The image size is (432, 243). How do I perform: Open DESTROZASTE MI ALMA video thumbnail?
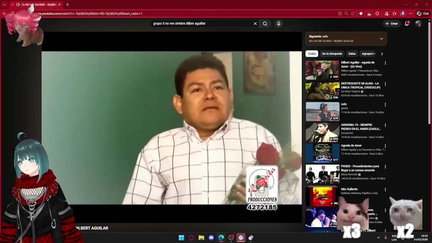pyautogui.click(x=322, y=91)
